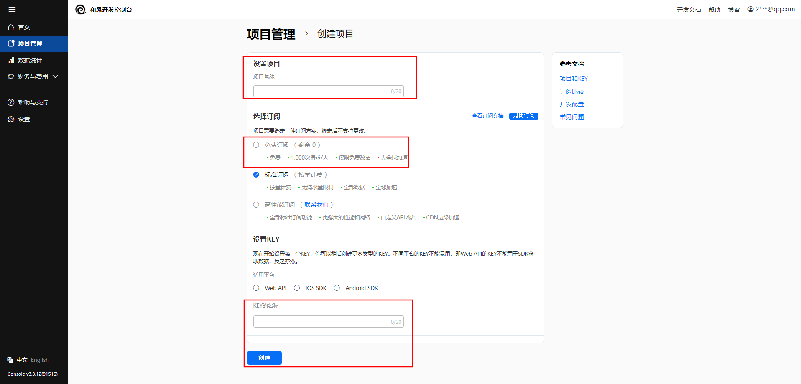Expand the 财务与费用 submenu chevron
This screenshot has width=801, height=384.
click(55, 76)
